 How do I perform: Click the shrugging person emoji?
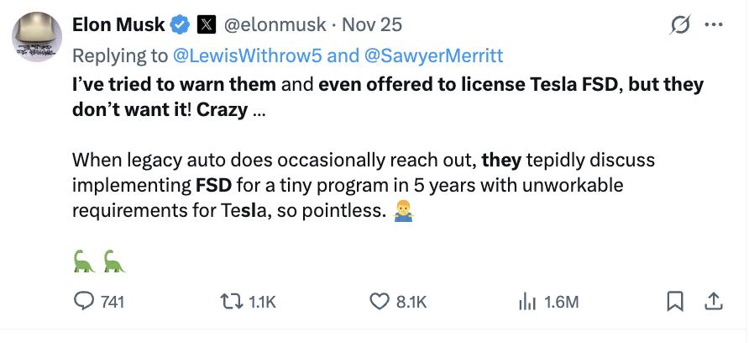coord(404,210)
